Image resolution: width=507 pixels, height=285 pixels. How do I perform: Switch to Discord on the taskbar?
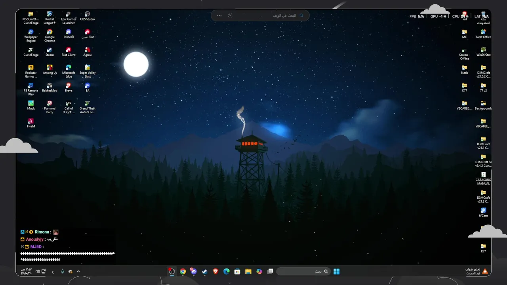[x=194, y=272]
